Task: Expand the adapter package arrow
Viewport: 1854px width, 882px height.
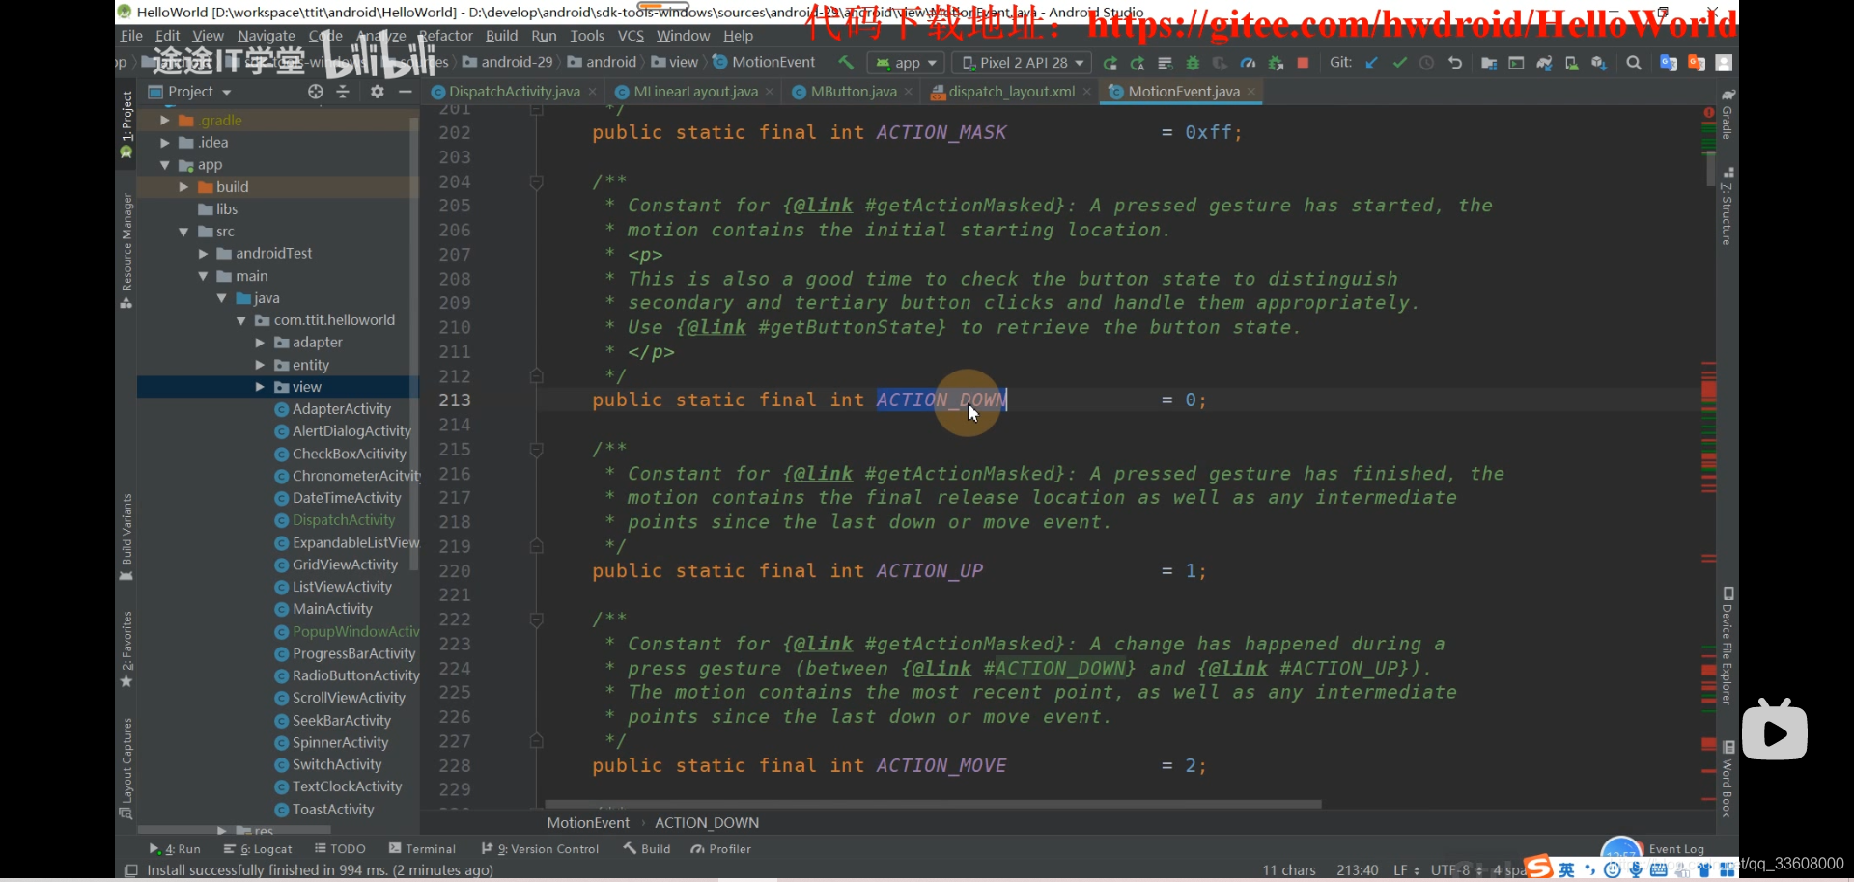Action: [x=260, y=343]
